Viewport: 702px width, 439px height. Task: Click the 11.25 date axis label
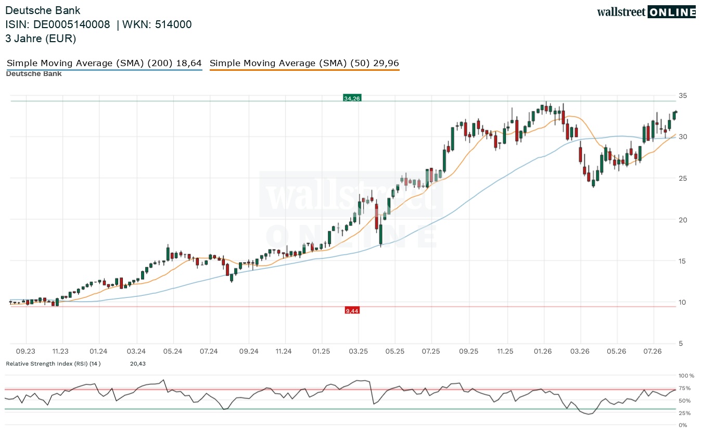pyautogui.click(x=505, y=352)
